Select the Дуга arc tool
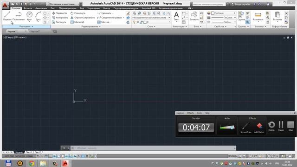The height and width of the screenshot is (167, 297). click(38, 16)
